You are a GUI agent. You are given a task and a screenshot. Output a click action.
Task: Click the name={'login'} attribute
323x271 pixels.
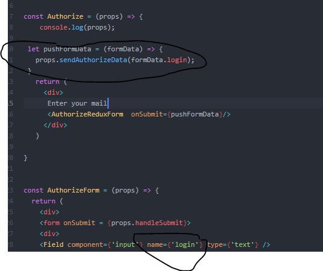tap(175, 244)
